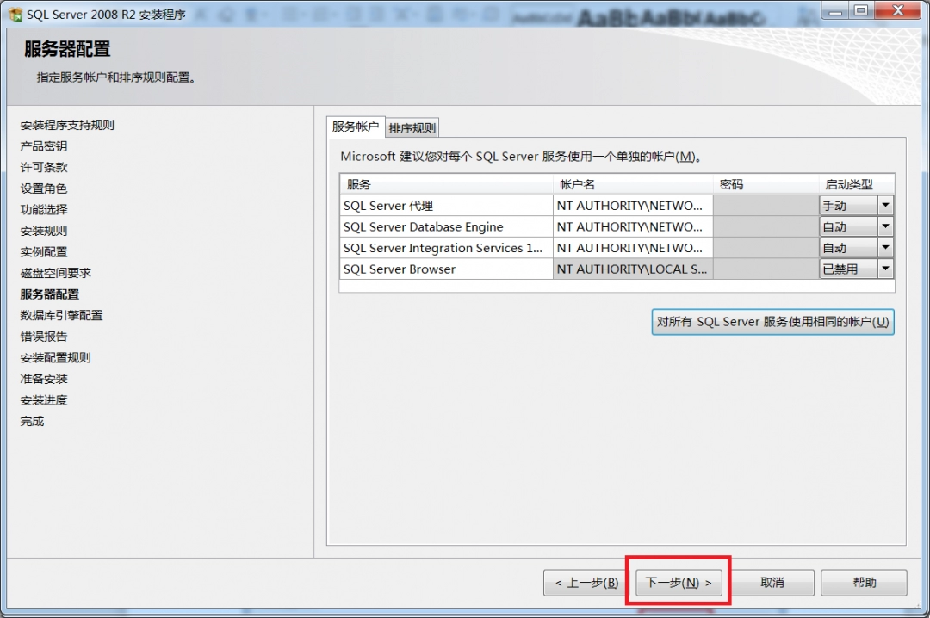Click the 帮助 button
Screen dimensions: 930x618
click(864, 583)
